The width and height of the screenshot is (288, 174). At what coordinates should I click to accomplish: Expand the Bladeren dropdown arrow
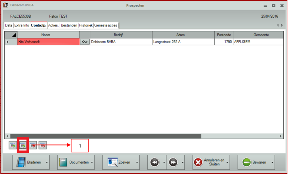point(47,163)
